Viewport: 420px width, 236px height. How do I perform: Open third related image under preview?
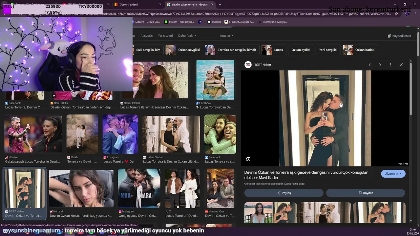[x=379, y=213]
